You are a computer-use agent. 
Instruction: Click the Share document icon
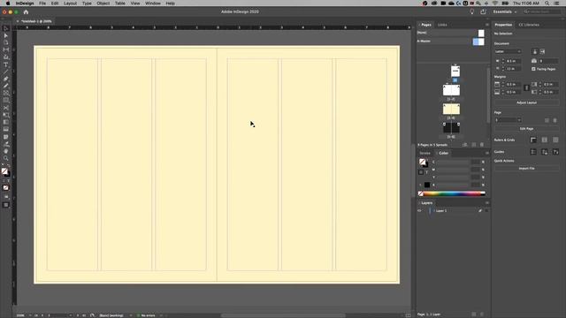click(x=483, y=11)
